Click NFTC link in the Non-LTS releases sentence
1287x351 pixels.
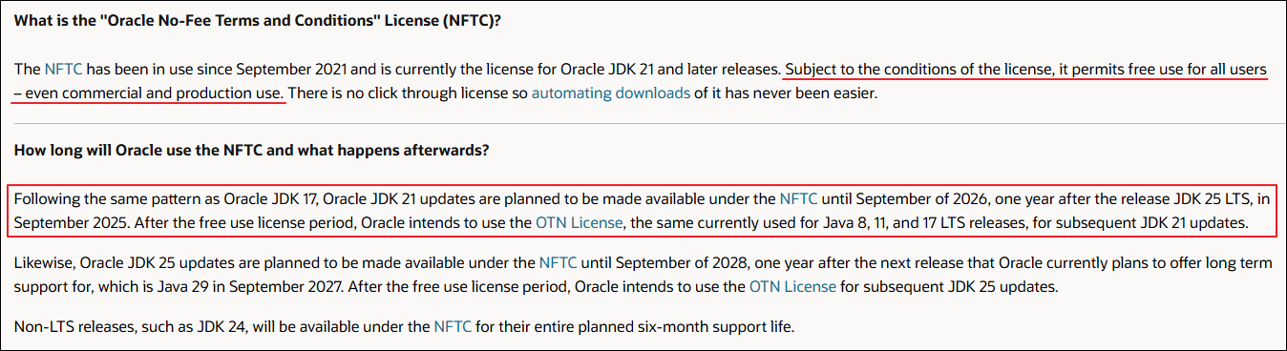(454, 327)
